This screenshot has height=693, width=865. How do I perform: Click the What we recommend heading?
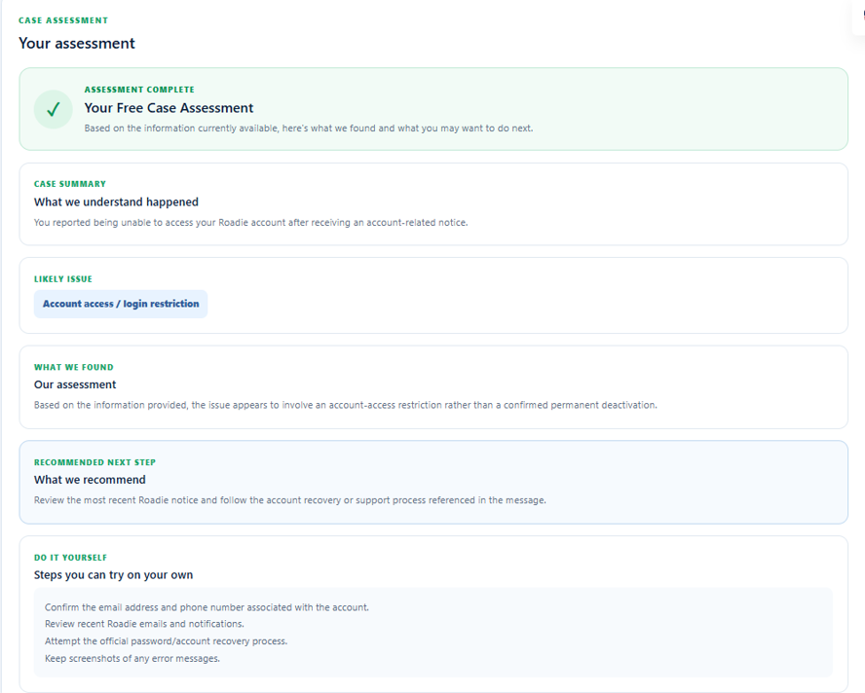click(x=90, y=480)
